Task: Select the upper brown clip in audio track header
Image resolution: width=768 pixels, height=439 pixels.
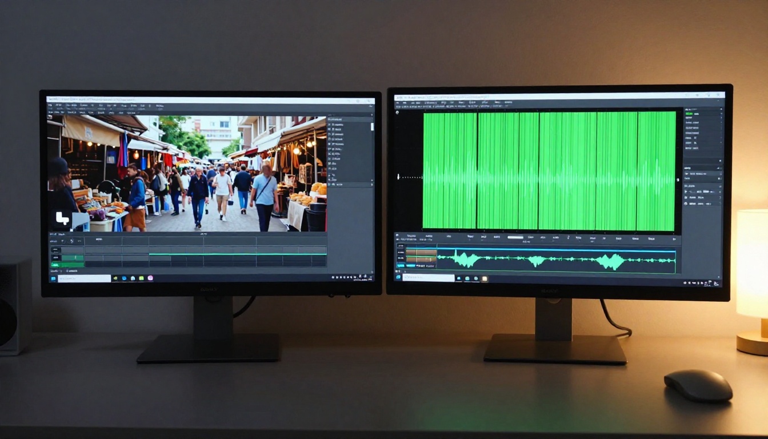Action: tap(421, 253)
